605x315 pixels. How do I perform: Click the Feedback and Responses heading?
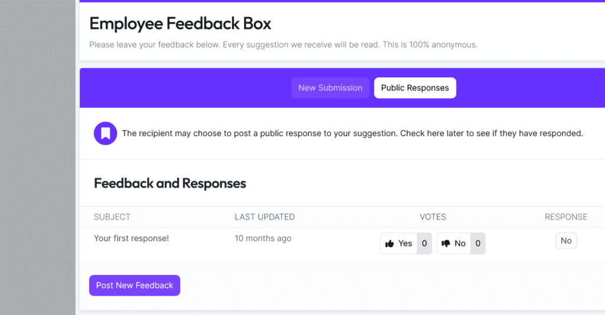point(170,183)
